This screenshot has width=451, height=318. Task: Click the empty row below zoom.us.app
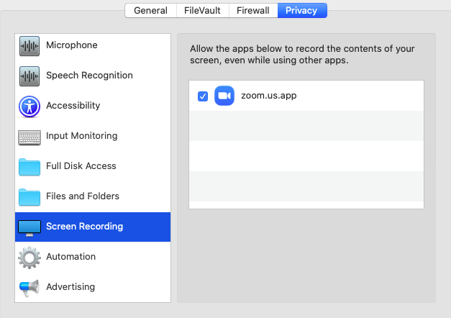coord(306,126)
